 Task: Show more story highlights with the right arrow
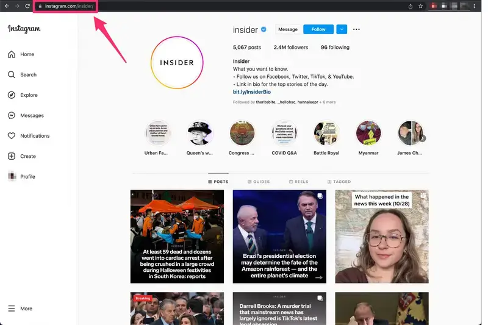[x=422, y=138]
